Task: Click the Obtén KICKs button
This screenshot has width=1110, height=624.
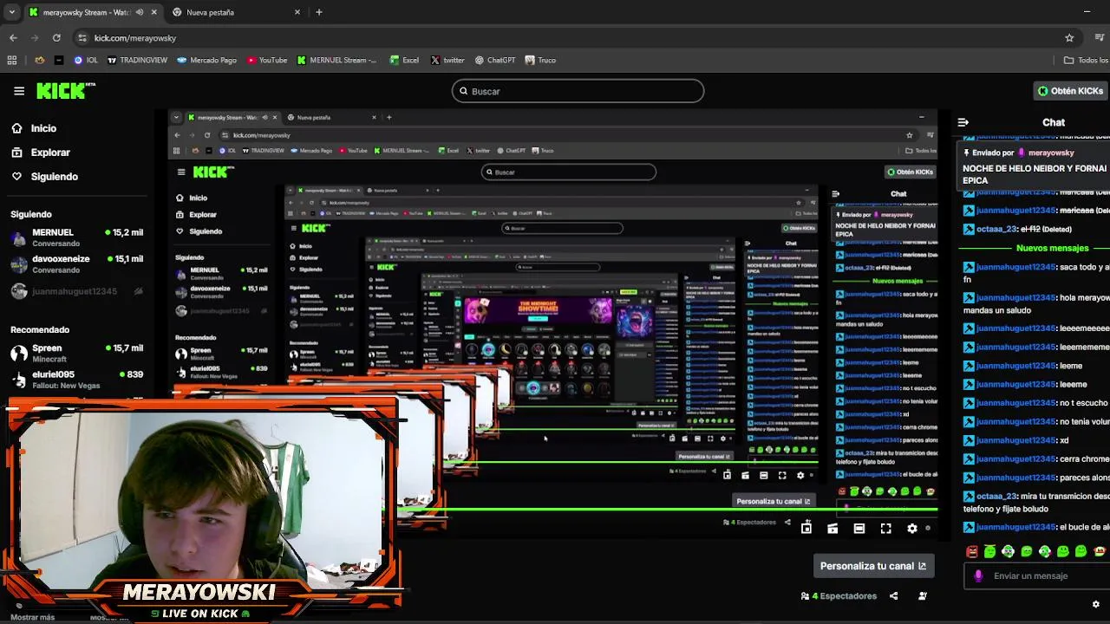Action: [x=1071, y=91]
